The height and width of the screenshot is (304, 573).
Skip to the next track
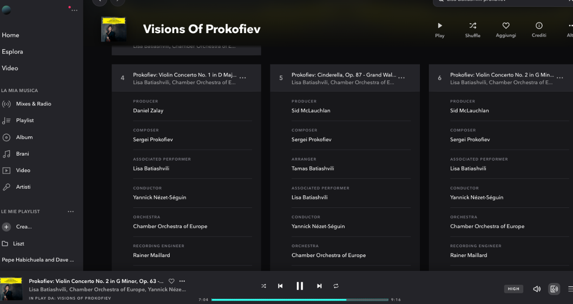319,286
